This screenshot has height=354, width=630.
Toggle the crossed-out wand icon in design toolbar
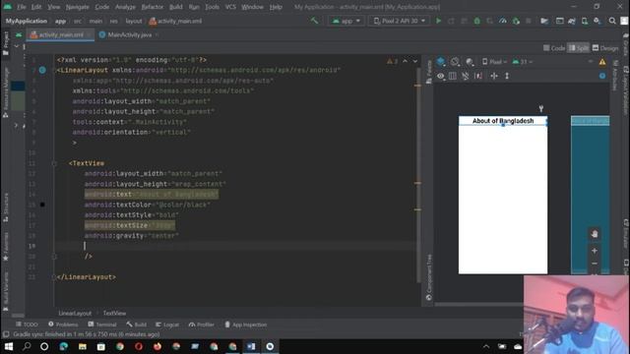466,76
